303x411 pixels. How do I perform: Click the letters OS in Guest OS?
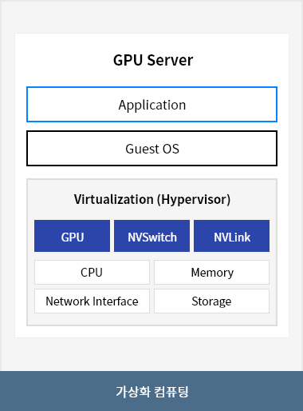[171, 149]
